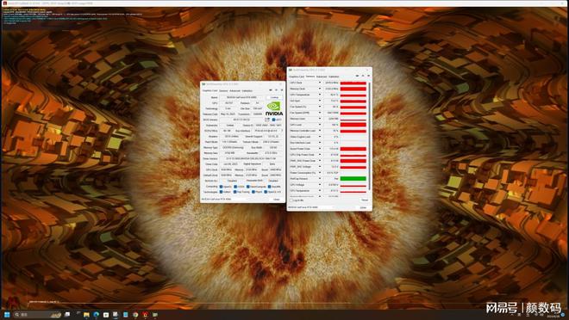
Task: Toggle the OpenGL 4.6 checkbox
Action: pos(266,192)
